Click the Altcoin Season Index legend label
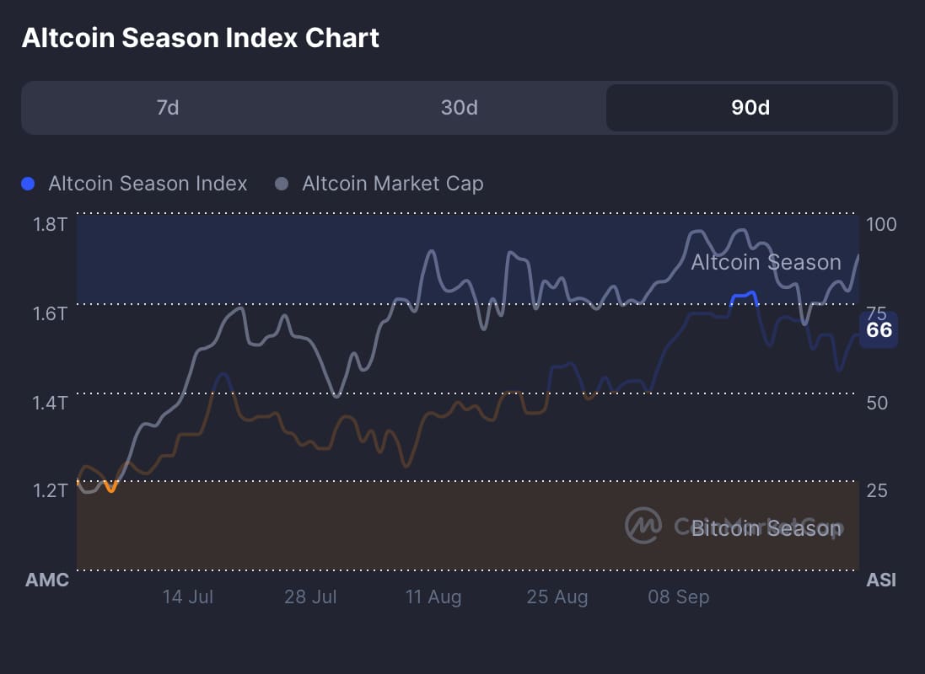The width and height of the screenshot is (925, 674). point(148,184)
